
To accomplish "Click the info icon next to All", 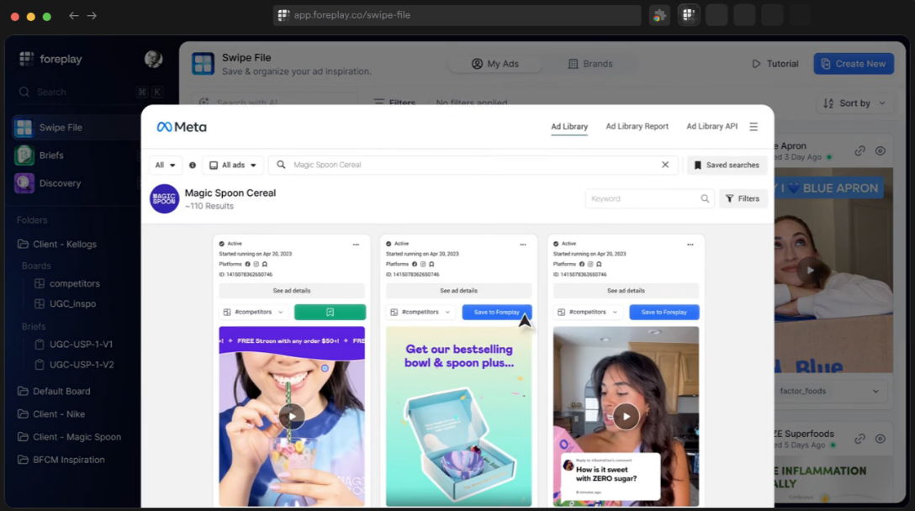I will pyautogui.click(x=192, y=165).
